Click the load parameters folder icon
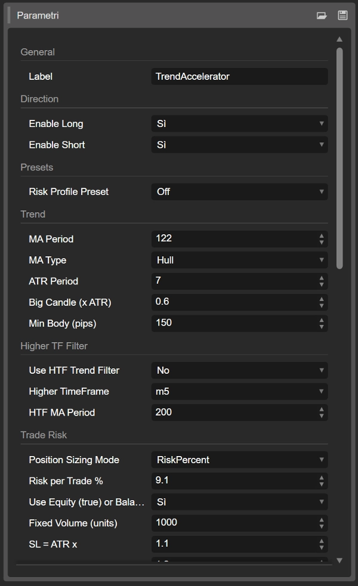 pyautogui.click(x=322, y=15)
